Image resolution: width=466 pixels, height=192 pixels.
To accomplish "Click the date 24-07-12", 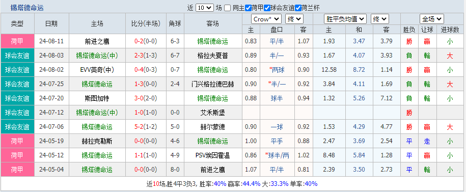I will point(51,113).
